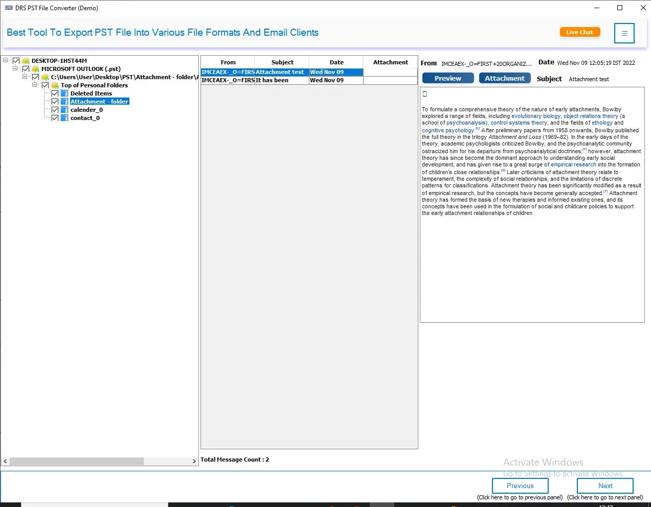The width and height of the screenshot is (651, 507).
Task: Click 'Total Message Count : 2' status text
Action: coord(235,460)
